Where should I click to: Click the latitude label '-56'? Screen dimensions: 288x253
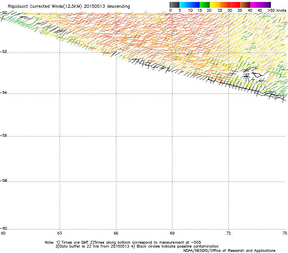(x=4, y=135)
